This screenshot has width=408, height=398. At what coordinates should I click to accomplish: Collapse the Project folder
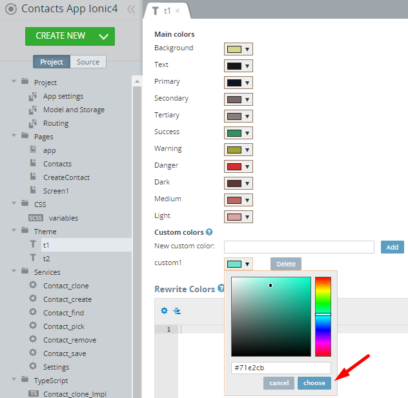14,81
